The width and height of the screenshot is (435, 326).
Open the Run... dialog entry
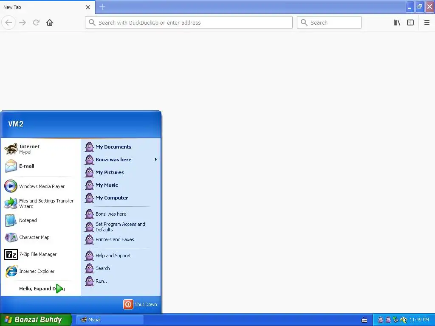[x=121, y=281]
